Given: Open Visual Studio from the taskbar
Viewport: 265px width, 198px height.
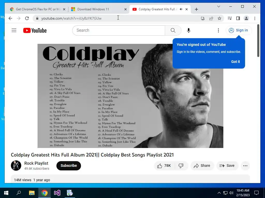Looking at the screenshot, I should (57, 193).
